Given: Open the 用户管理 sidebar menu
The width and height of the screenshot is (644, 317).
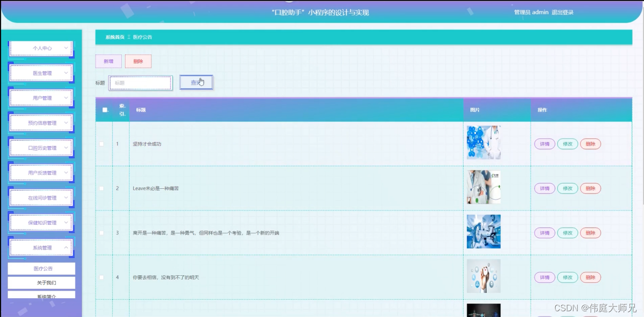Looking at the screenshot, I should [41, 98].
